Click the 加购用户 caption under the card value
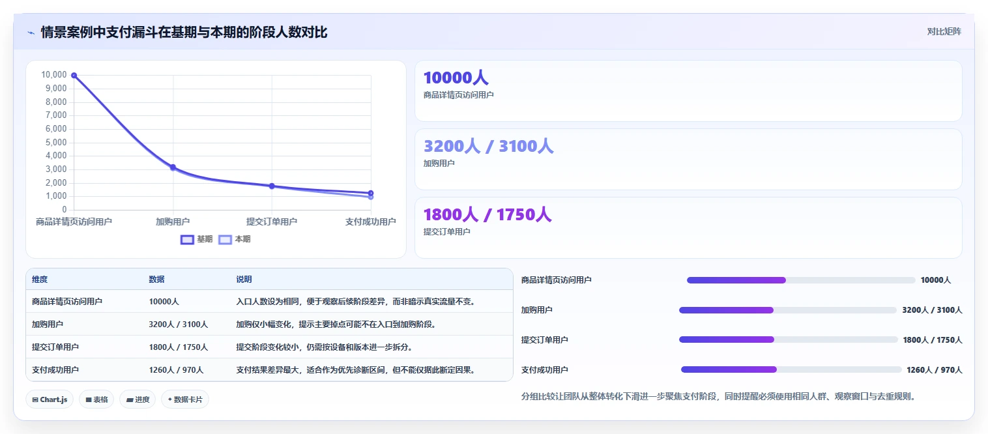988x434 pixels. (x=439, y=164)
